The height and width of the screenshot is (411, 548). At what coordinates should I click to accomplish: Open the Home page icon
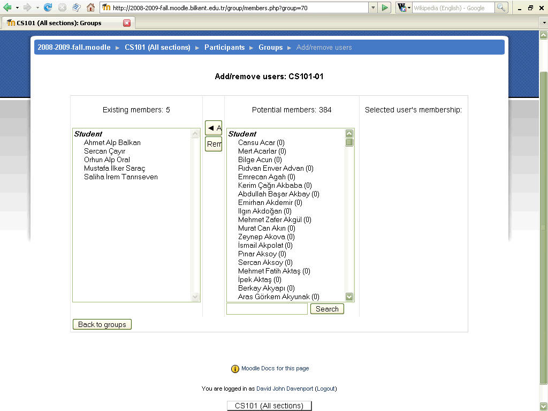(x=90, y=7)
